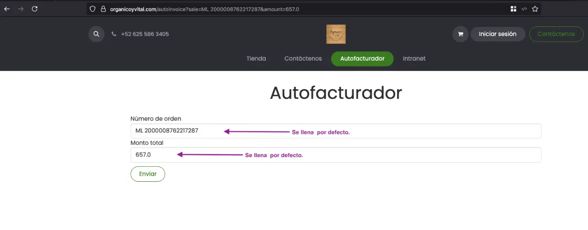
Task: Submit the form with Enviar button
Action: [148, 174]
